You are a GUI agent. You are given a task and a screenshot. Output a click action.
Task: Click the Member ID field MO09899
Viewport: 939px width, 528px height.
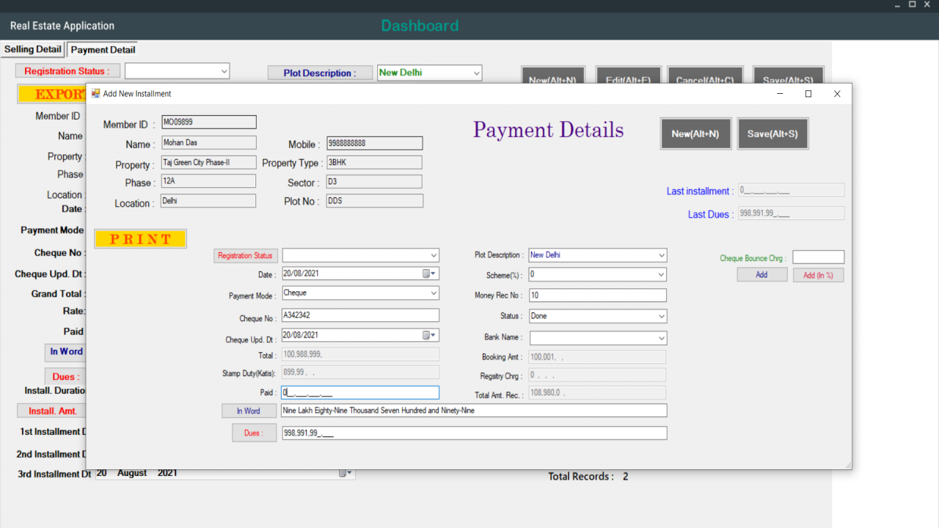pyautogui.click(x=208, y=122)
